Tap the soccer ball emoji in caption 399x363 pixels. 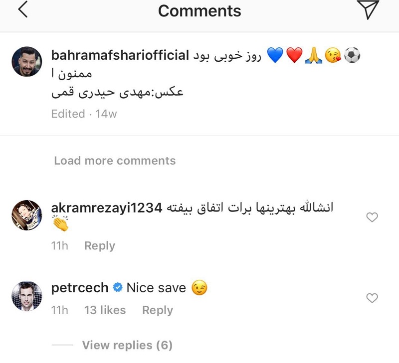(x=352, y=56)
